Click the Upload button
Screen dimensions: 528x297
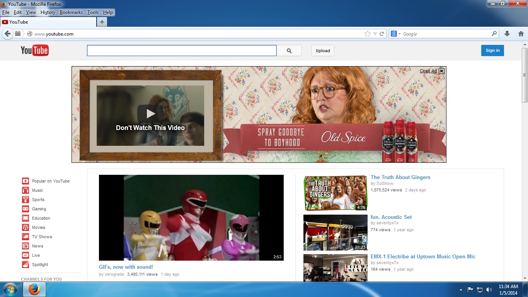[x=323, y=51]
